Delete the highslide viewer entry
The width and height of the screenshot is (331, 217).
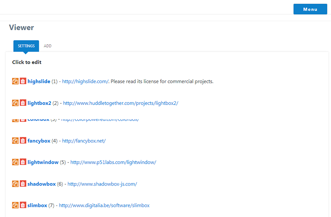tap(23, 81)
